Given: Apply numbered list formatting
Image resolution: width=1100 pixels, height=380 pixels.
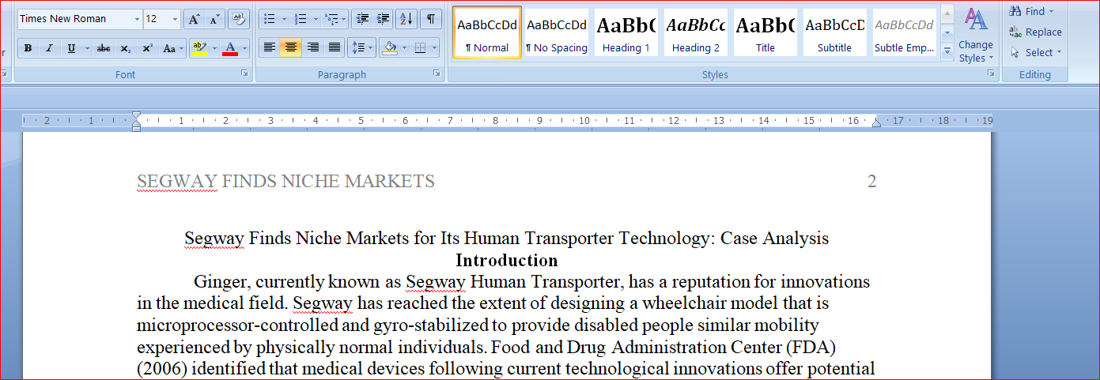Looking at the screenshot, I should point(301,19).
